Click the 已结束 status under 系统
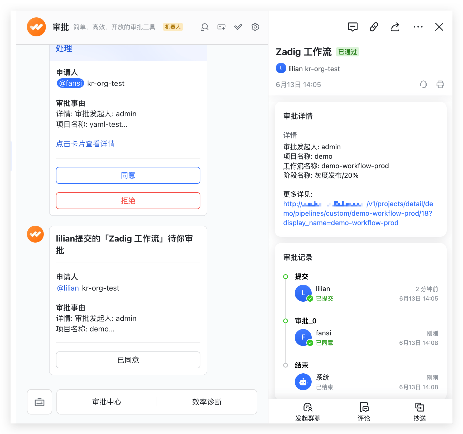 coord(325,387)
